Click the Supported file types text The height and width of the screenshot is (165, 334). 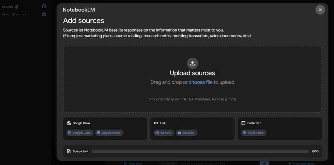click(192, 99)
